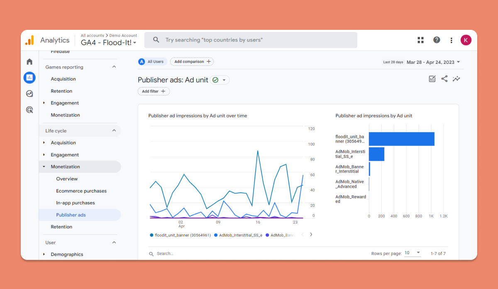Expand Engagement under Life cycle
498x289 pixels.
click(44, 155)
